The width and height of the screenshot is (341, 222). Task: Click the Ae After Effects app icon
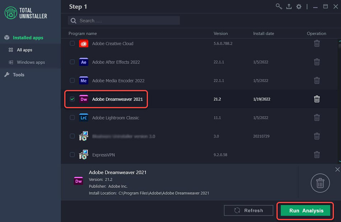84,62
